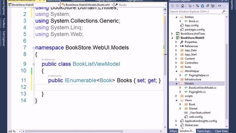The height and width of the screenshot is (133, 236).
Task: Select PagingInfo.cs in Solution Explorer
Action: point(197,92)
